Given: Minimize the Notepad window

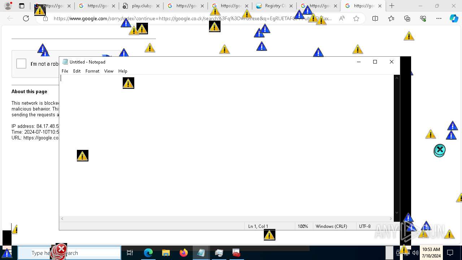Looking at the screenshot, I should 358,62.
